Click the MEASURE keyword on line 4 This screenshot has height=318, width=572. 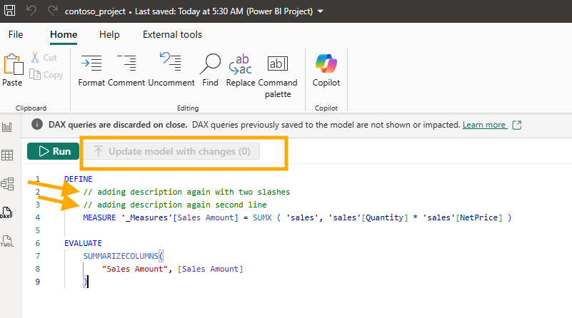(x=99, y=217)
